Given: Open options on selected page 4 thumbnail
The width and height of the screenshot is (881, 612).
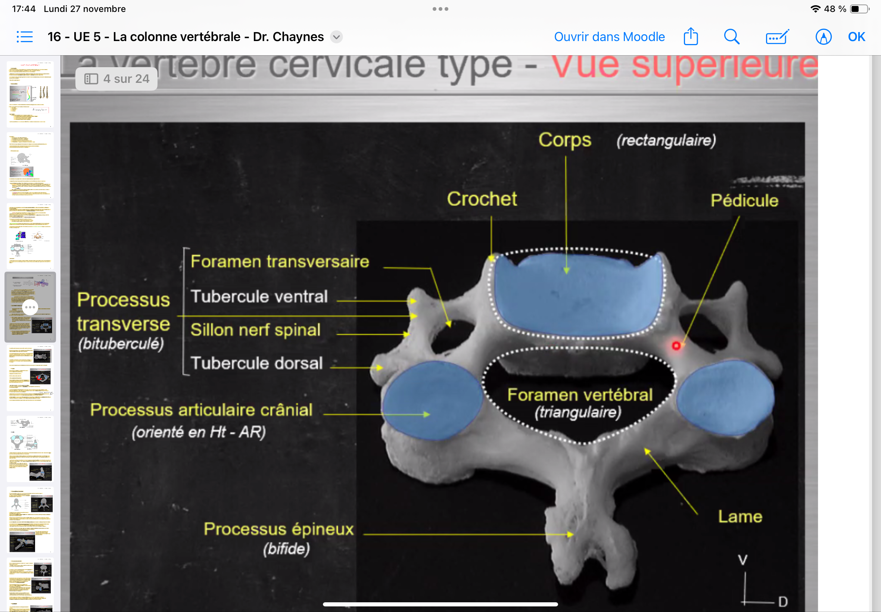Looking at the screenshot, I should [30, 307].
